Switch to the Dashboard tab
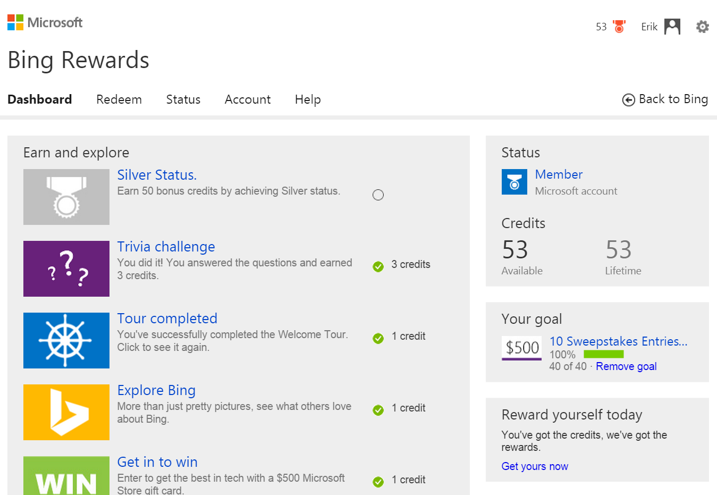Viewport: 717px width, 495px height. point(40,99)
